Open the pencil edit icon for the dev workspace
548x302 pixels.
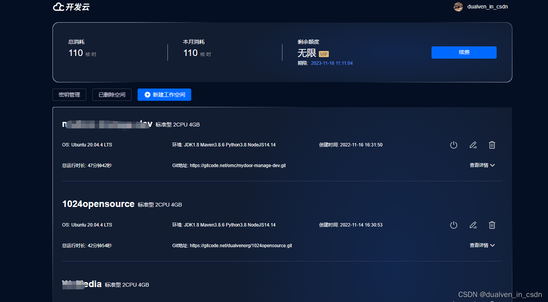pos(473,145)
